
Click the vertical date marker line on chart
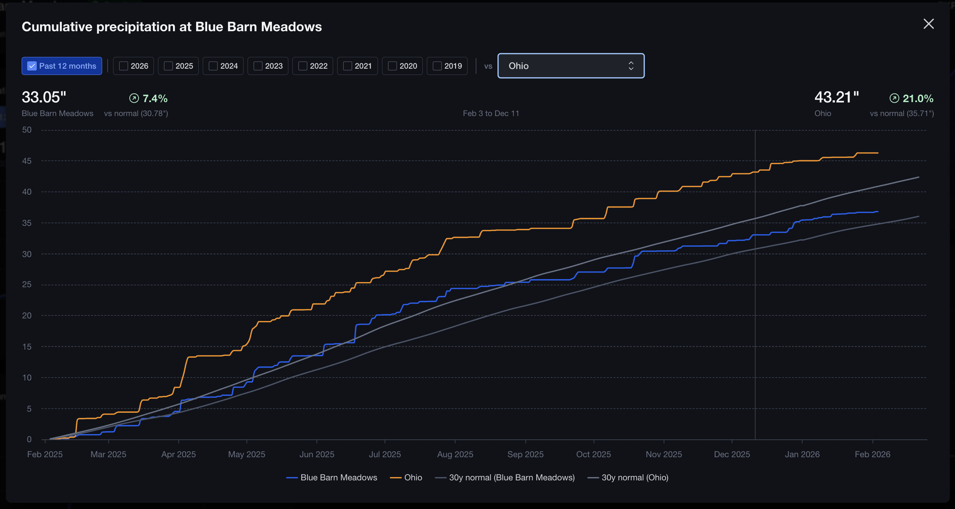(755, 297)
